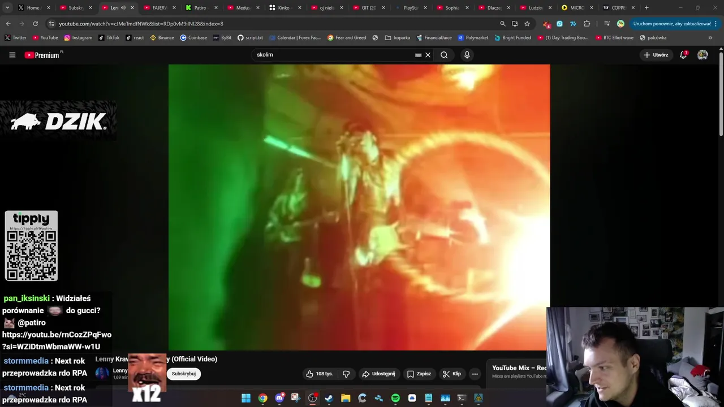This screenshot has width=724, height=407.
Task: Dislike the video with thumbs down
Action: click(x=346, y=374)
